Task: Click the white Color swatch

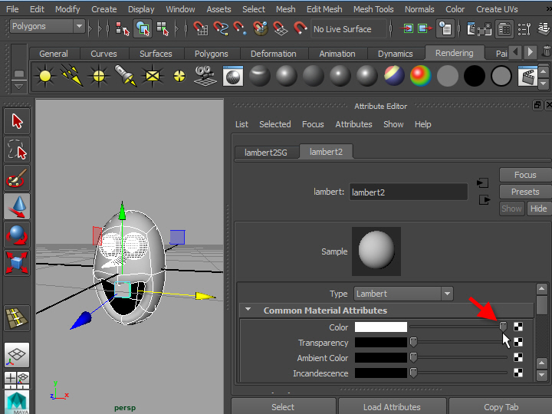Action: click(381, 327)
